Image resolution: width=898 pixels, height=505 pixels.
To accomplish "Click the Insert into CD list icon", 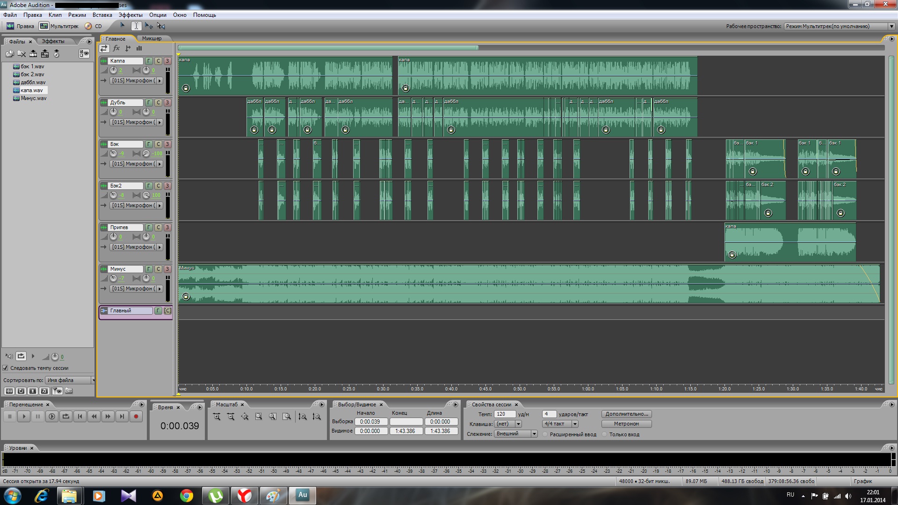I will click(x=56, y=54).
